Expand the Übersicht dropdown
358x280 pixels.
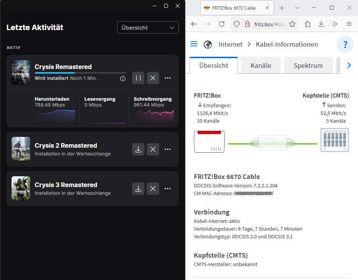coord(148,28)
